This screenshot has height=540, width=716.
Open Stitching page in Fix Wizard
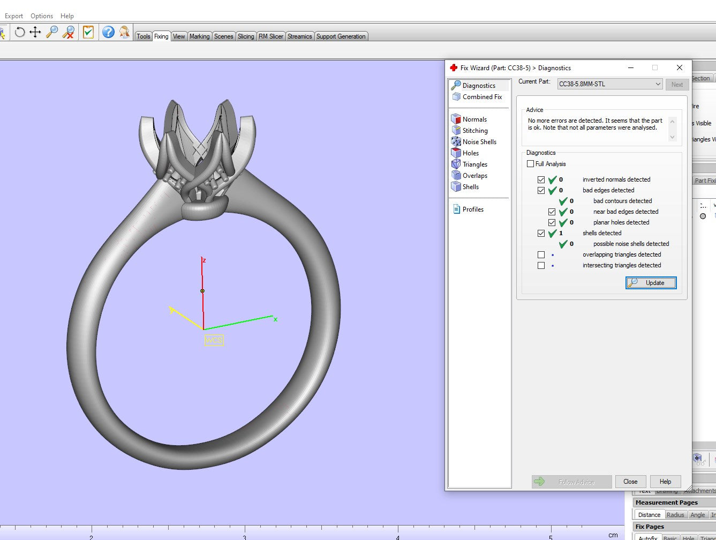tap(475, 131)
